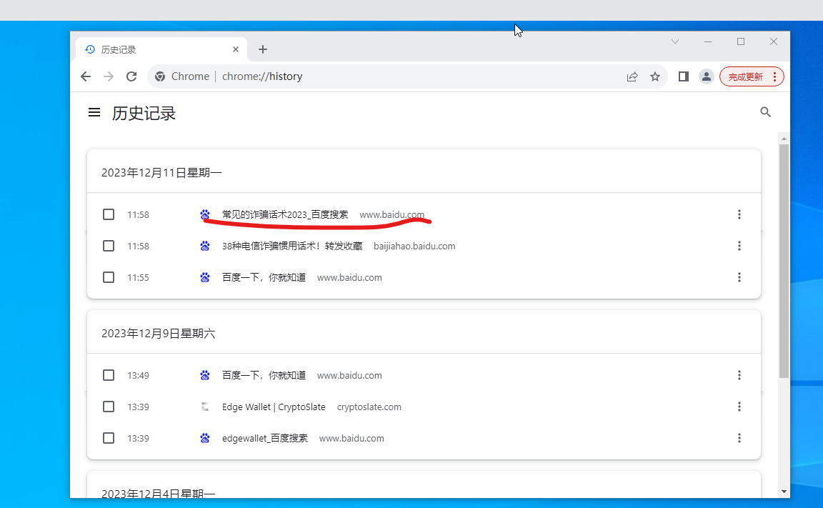823x508 pixels.
Task: Click Baidu favicon of 38种电信诈骗 entry
Action: [x=205, y=246]
